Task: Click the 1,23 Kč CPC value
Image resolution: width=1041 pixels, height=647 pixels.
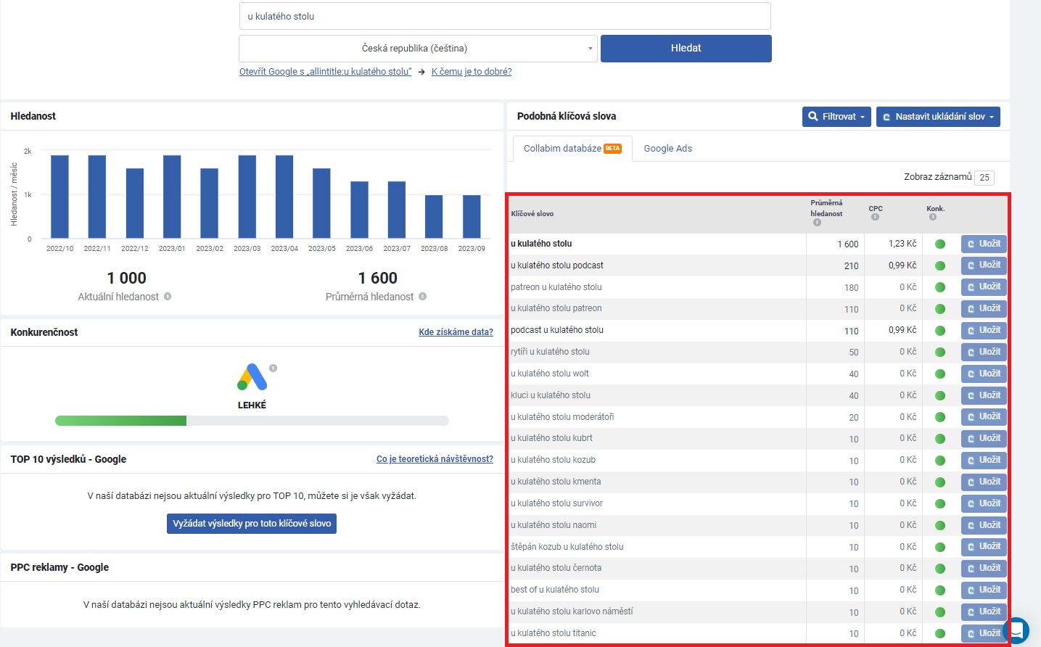Action: [x=902, y=244]
